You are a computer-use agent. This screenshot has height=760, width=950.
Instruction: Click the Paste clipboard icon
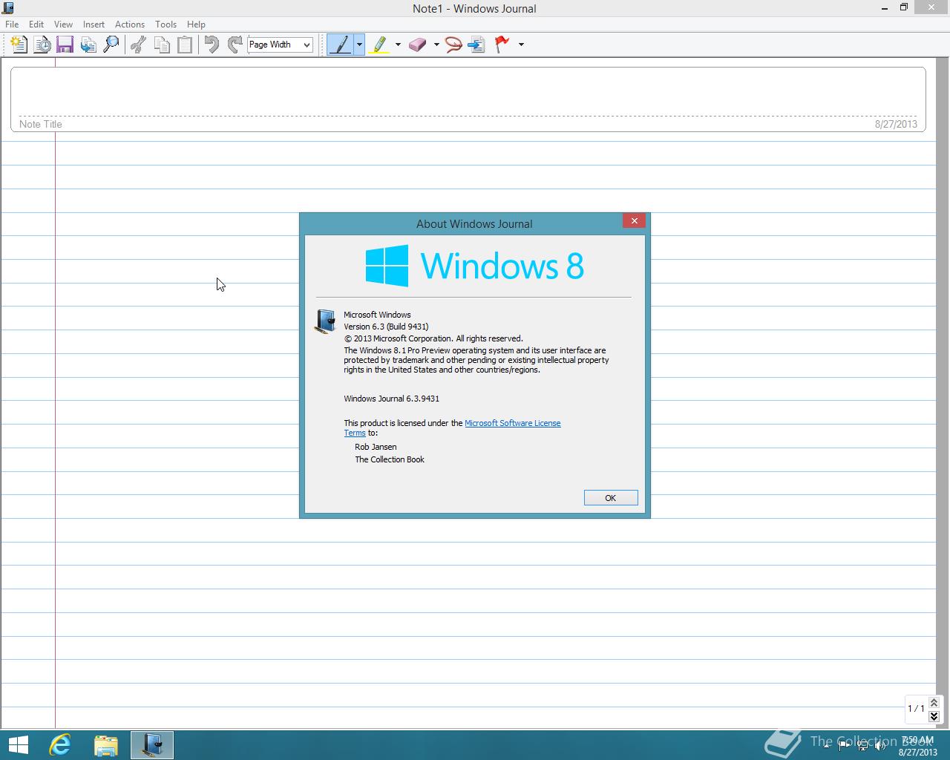(x=184, y=45)
